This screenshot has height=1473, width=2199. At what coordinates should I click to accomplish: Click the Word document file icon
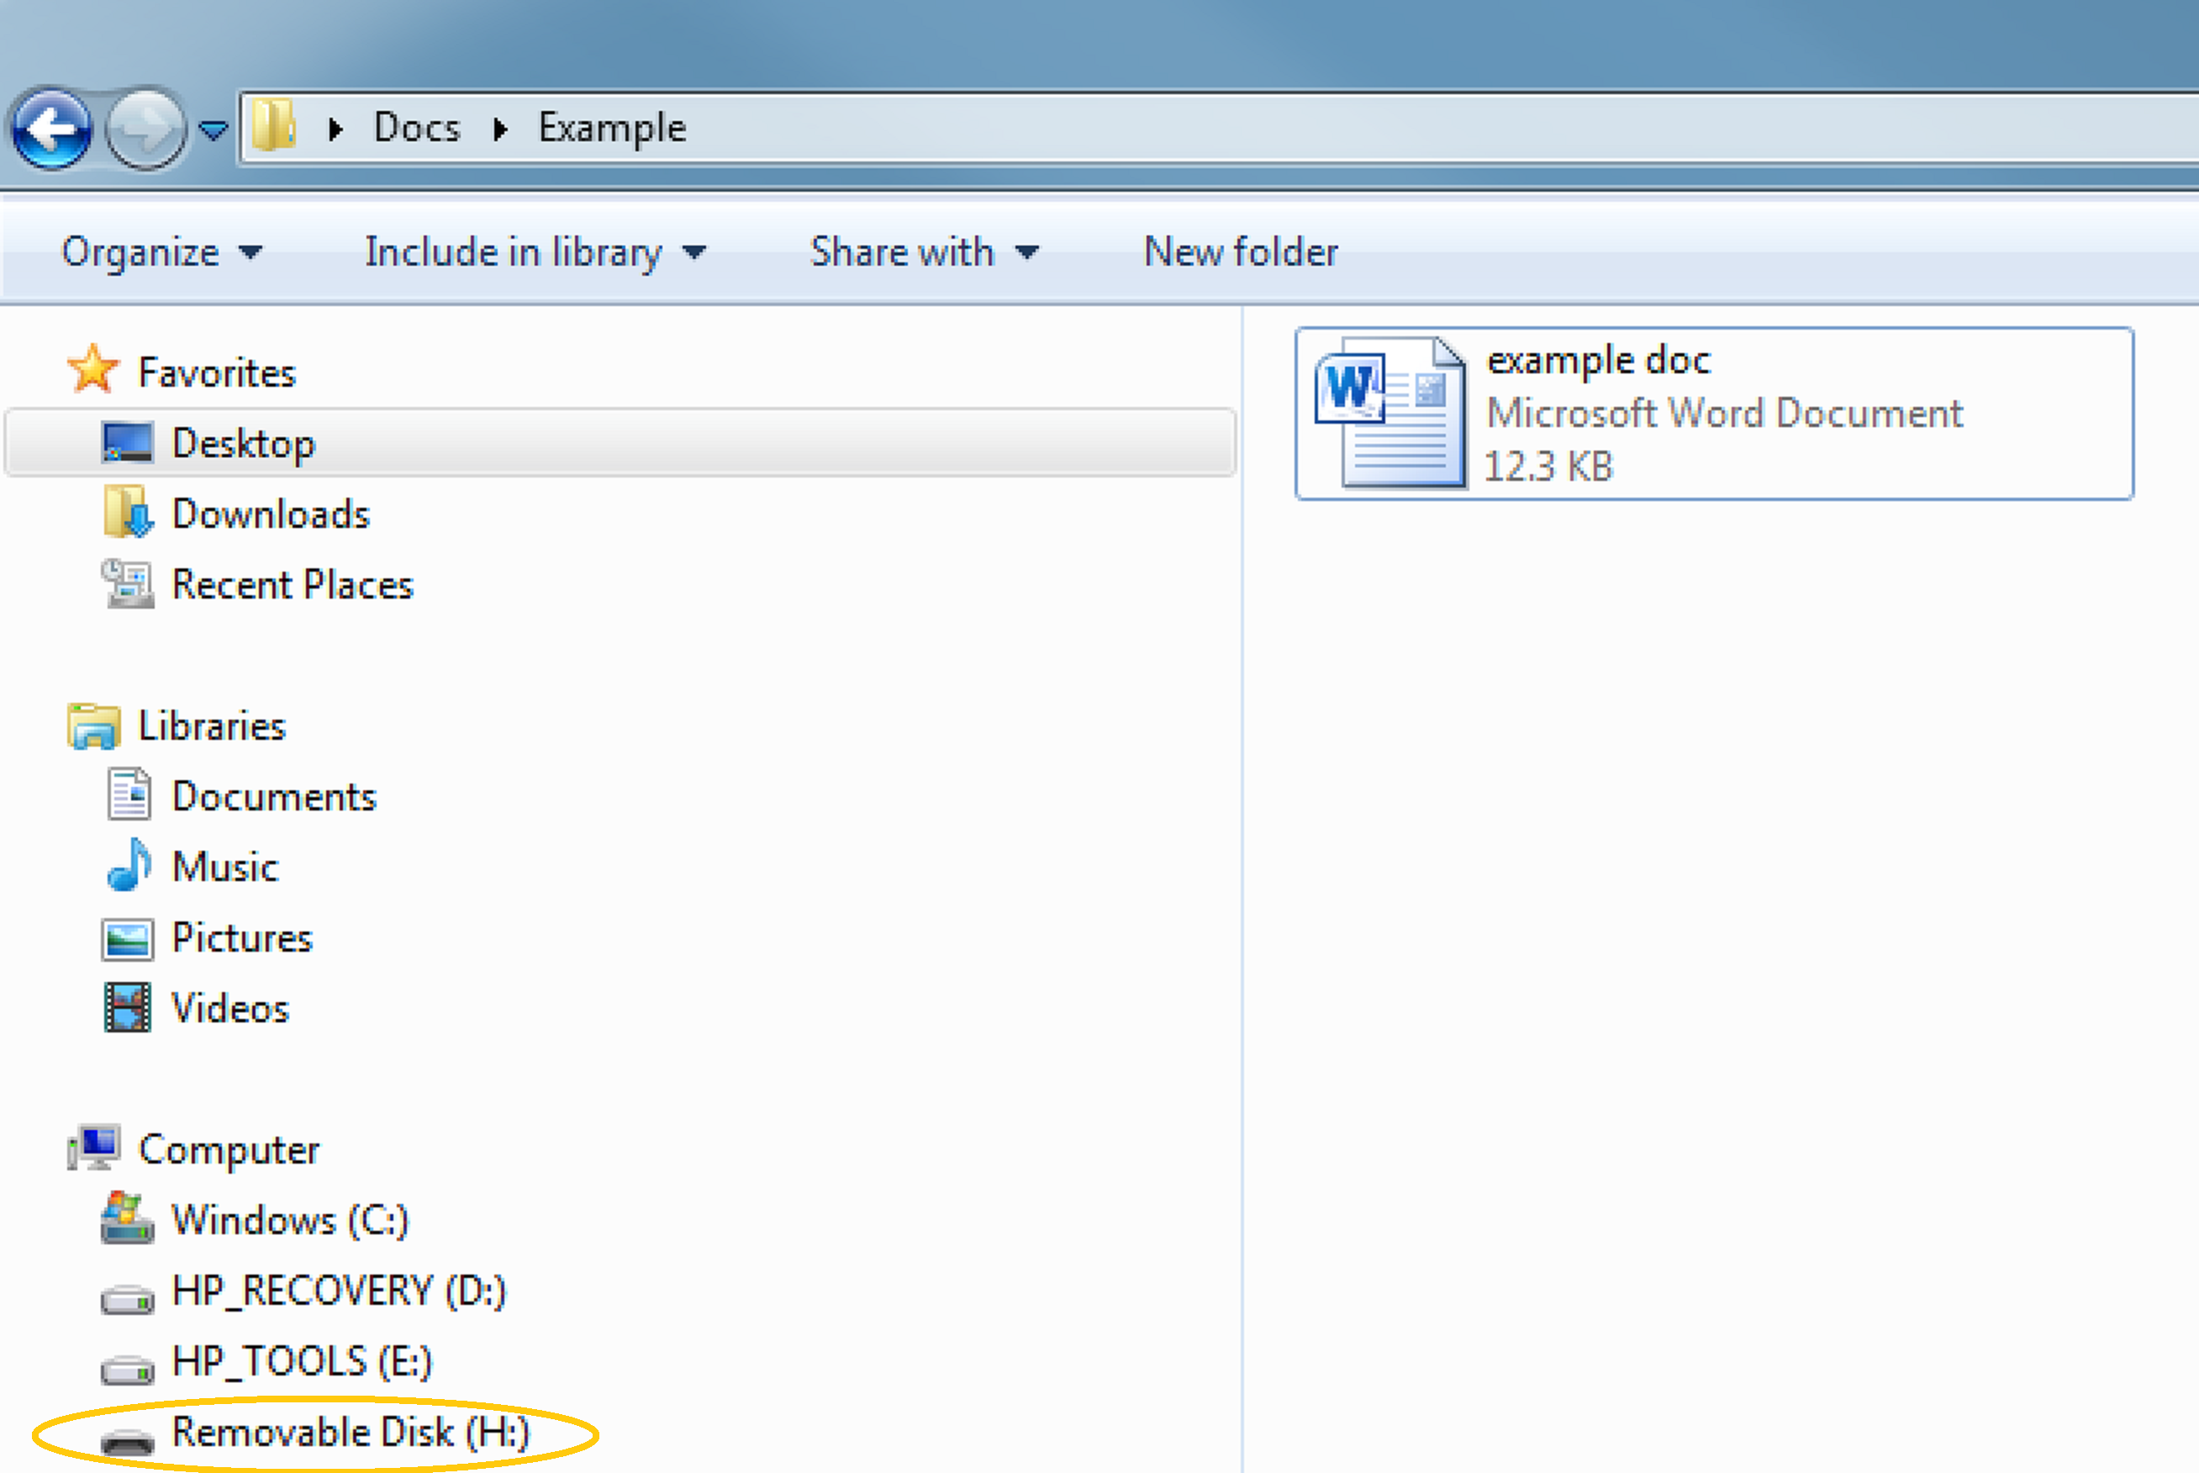click(x=1390, y=413)
